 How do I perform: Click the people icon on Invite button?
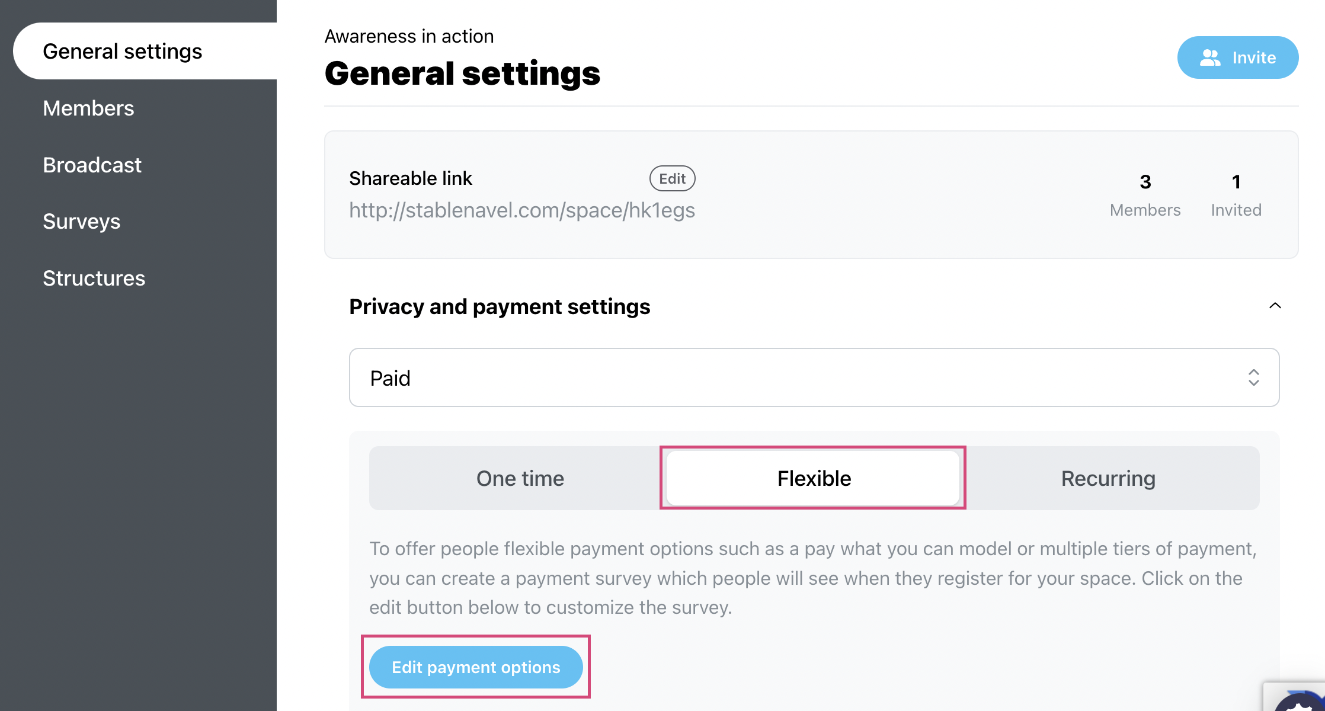coord(1210,57)
